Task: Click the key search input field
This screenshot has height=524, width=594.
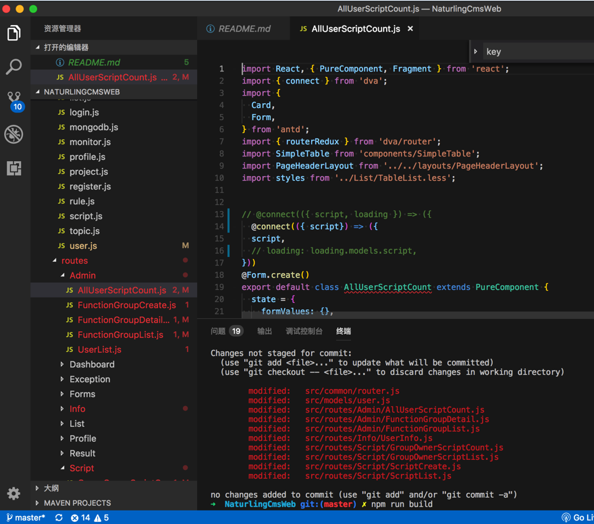Action: [539, 51]
